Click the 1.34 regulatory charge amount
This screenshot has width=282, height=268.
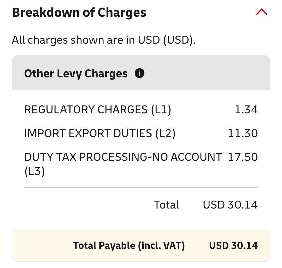click(x=246, y=110)
